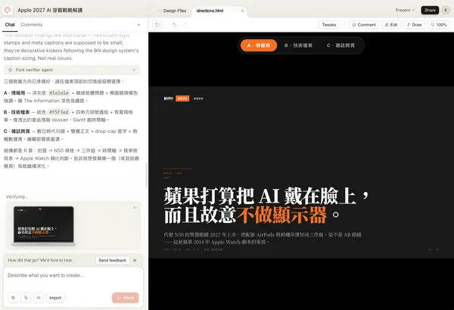Click the #f5f3ed color code in chat
This screenshot has height=310, width=454.
click(x=59, y=112)
